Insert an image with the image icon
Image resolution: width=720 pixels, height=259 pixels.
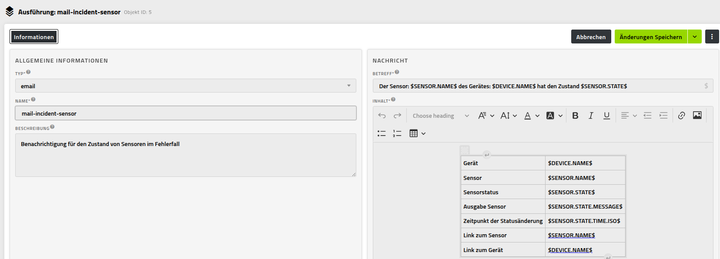(x=697, y=116)
